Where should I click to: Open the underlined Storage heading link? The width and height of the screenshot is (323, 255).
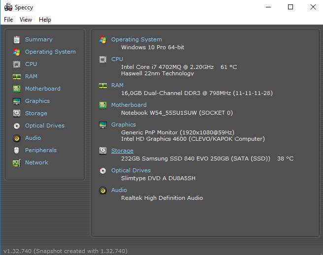coord(122,151)
